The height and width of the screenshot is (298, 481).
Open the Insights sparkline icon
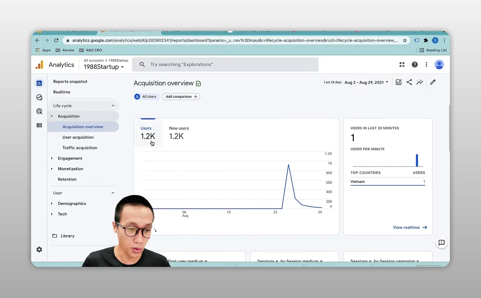click(x=419, y=82)
